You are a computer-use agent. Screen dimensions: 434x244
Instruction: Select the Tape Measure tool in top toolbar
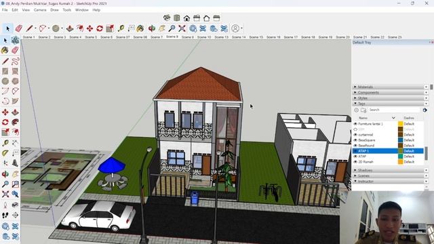pos(121,28)
